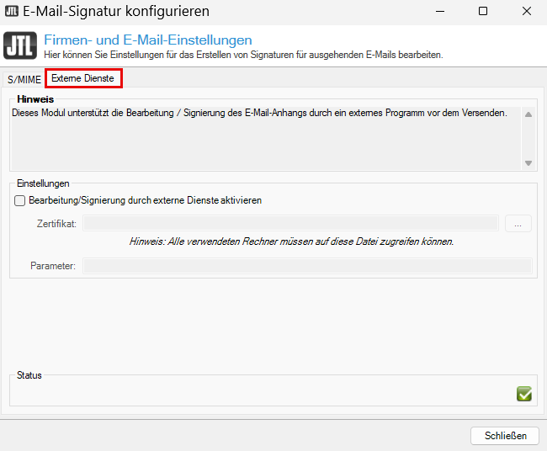
Task: Click into the Parameter text field
Action: pyautogui.click(x=307, y=266)
